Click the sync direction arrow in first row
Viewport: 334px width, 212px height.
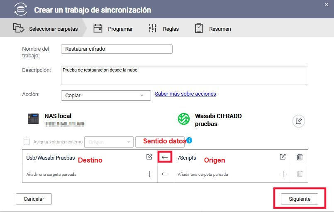(165, 157)
